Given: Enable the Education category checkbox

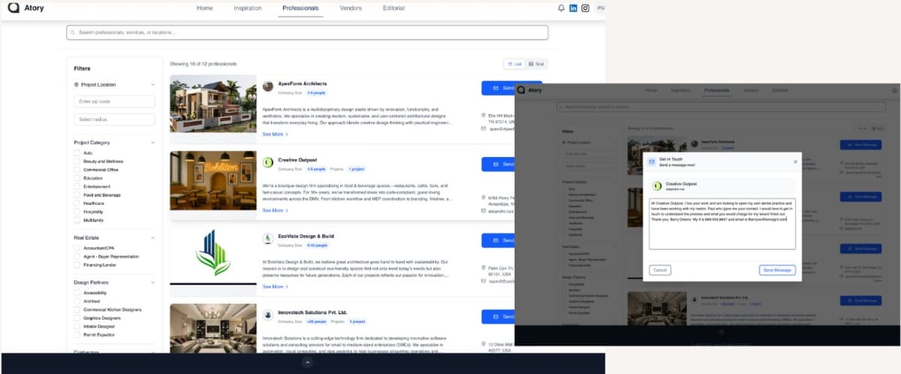Looking at the screenshot, I should pos(77,178).
